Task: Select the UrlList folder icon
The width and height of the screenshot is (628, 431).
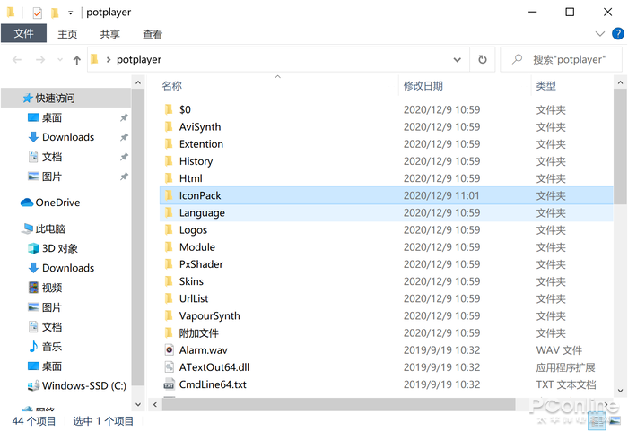Action: pyautogui.click(x=169, y=298)
